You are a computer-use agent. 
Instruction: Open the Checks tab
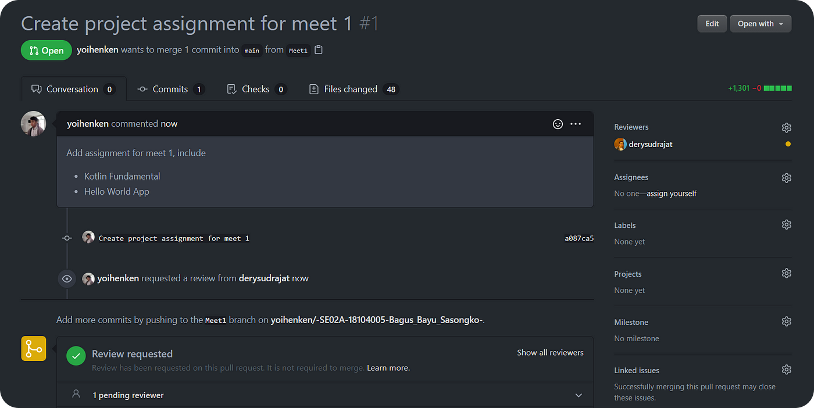[x=256, y=89]
